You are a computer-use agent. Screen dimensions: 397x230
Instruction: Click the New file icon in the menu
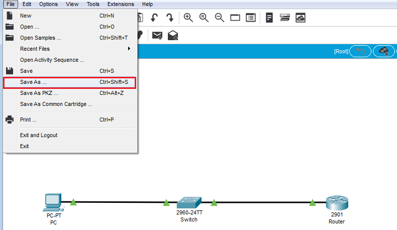[x=10, y=16]
